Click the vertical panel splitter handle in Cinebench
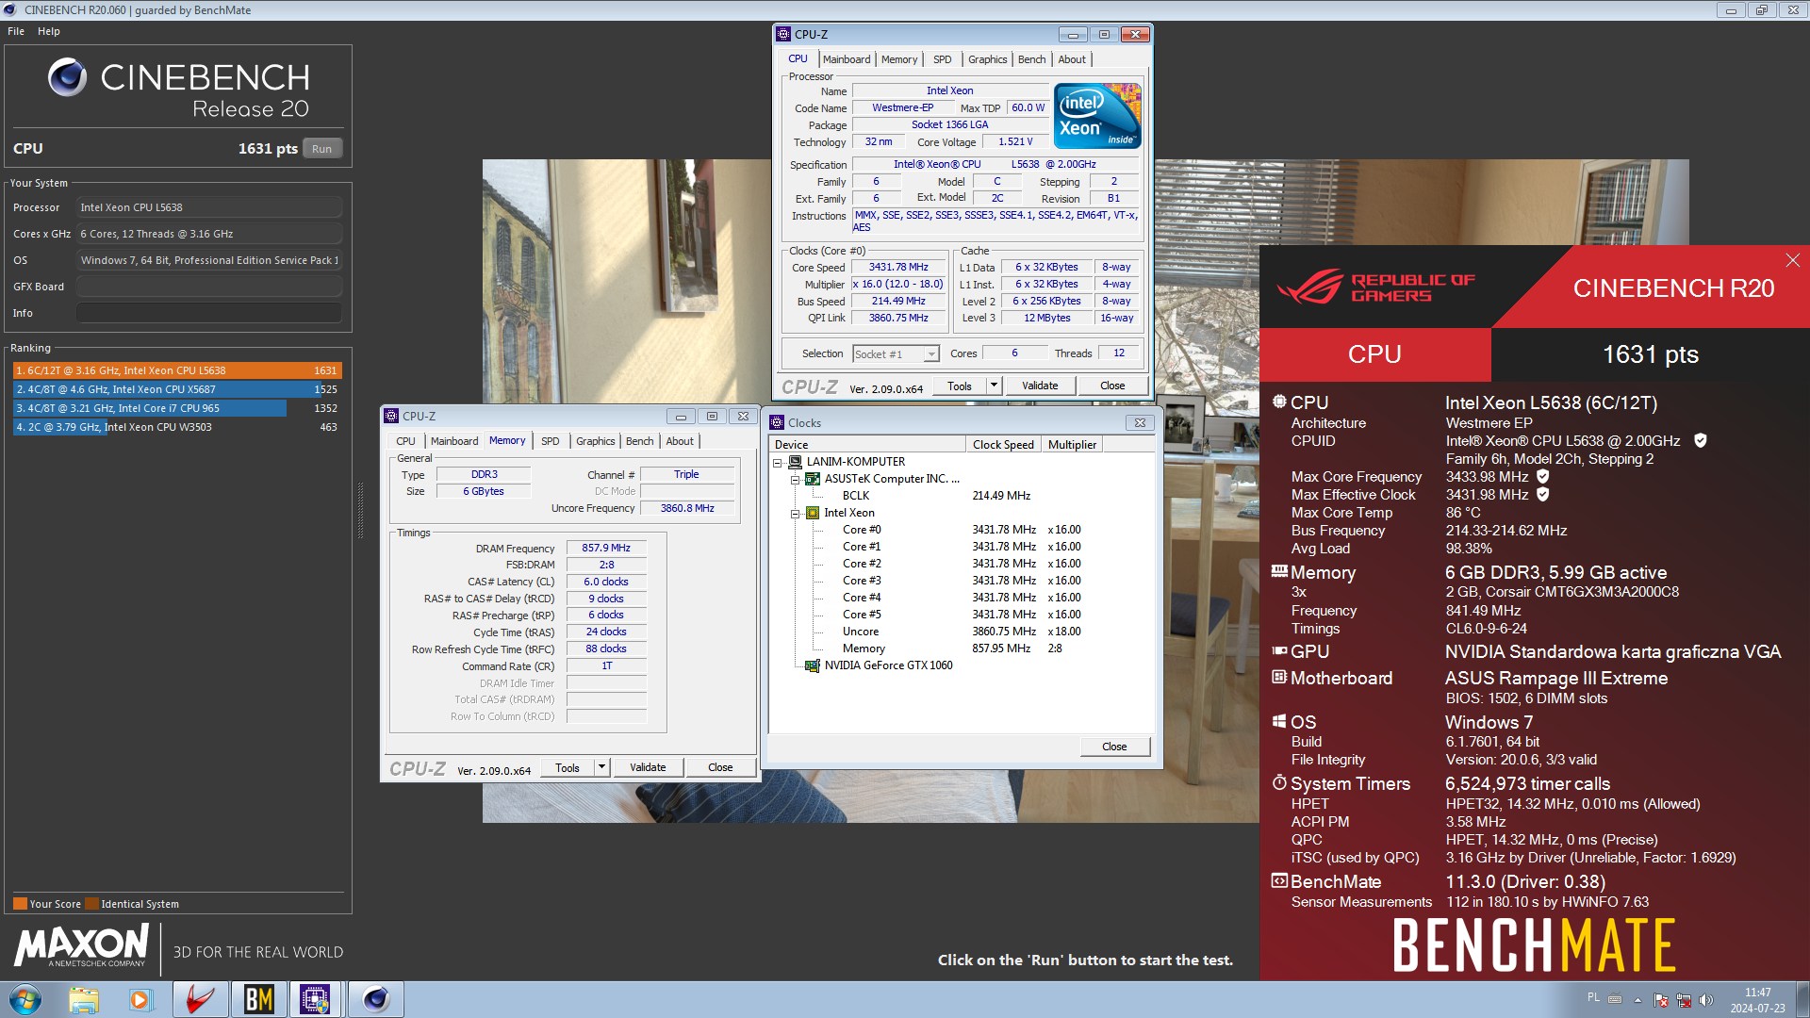The height and width of the screenshot is (1018, 1810). pos(360,510)
